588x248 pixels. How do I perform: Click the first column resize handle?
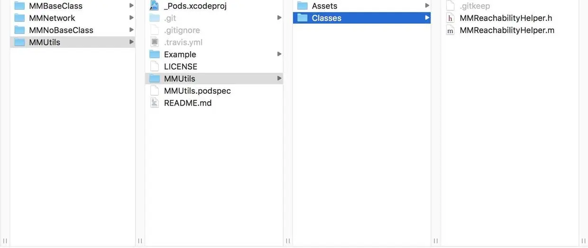click(x=140, y=240)
